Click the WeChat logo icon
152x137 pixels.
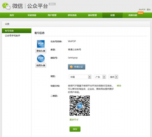6,6
